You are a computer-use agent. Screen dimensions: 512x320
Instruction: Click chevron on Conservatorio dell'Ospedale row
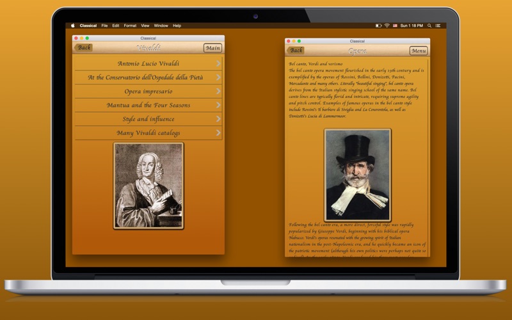point(218,77)
